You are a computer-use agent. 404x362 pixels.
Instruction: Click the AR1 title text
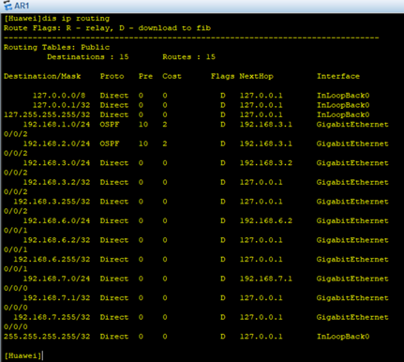22,6
